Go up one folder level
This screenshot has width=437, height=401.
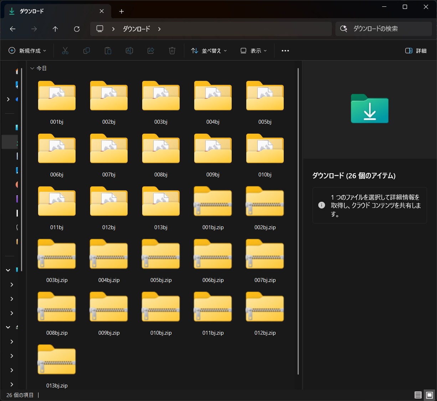click(x=55, y=29)
